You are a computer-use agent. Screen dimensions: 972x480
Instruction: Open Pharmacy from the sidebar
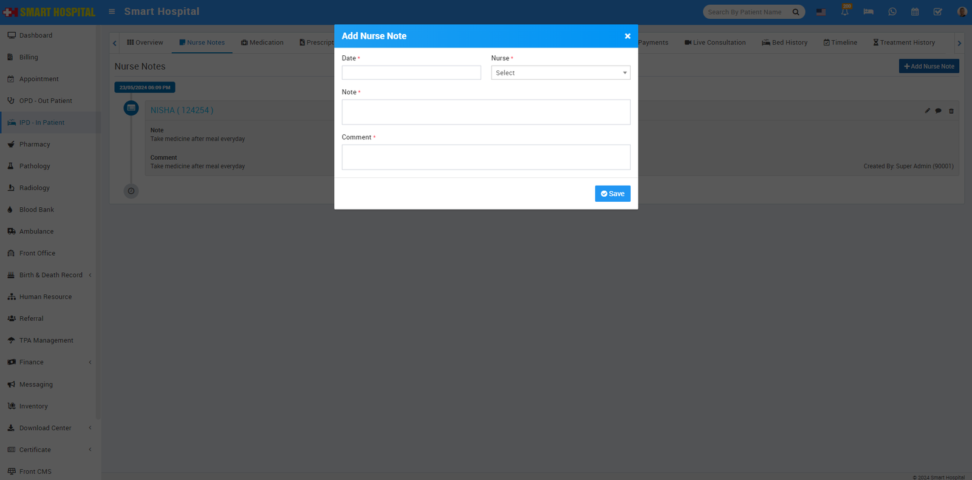coord(35,145)
